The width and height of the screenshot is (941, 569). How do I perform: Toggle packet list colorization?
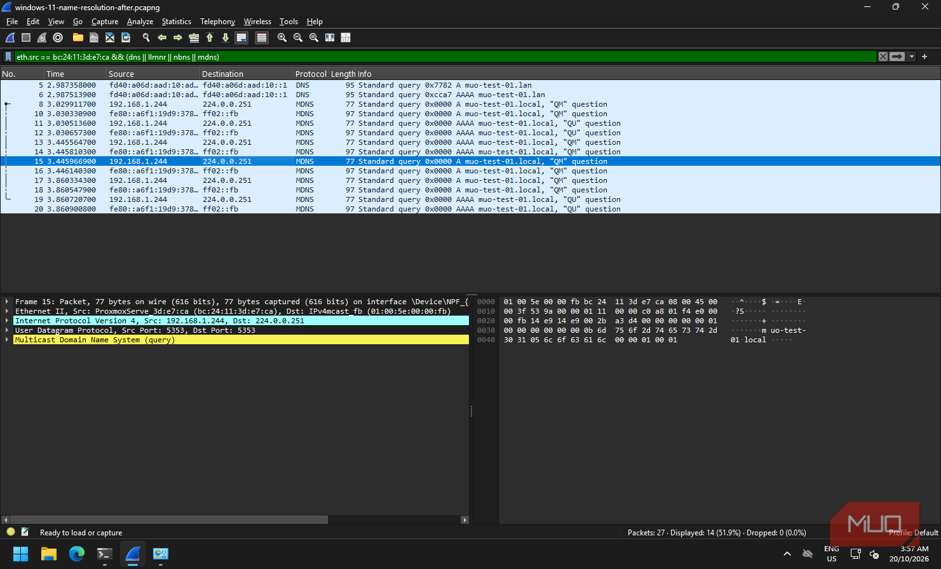(x=262, y=37)
